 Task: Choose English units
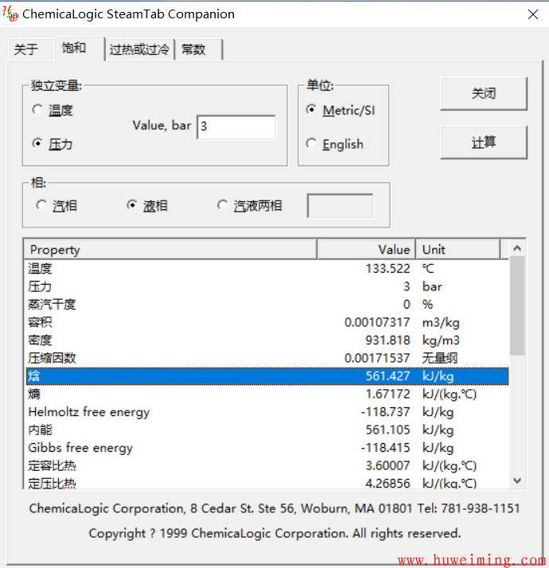[335, 144]
